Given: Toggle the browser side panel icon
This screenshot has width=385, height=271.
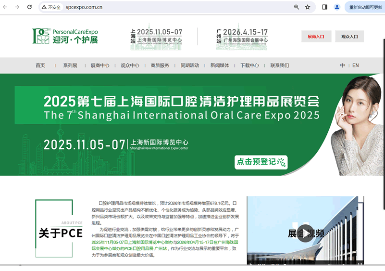Looking at the screenshot, I should (324, 7).
